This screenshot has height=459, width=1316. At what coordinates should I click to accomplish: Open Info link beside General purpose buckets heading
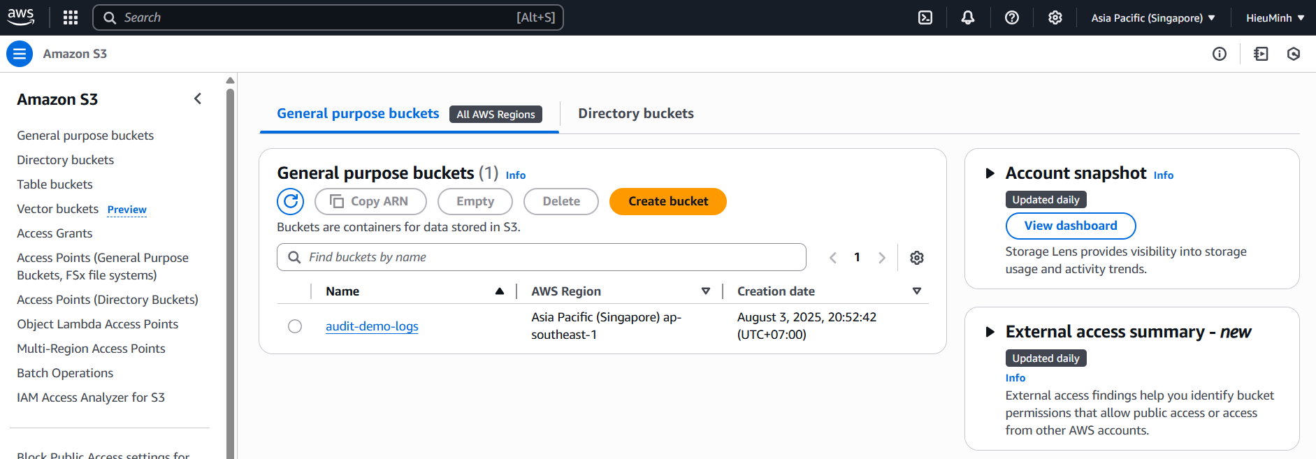click(516, 175)
